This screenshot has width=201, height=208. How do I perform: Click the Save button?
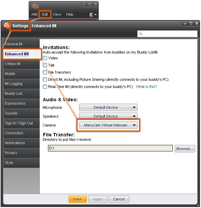tap(78, 199)
